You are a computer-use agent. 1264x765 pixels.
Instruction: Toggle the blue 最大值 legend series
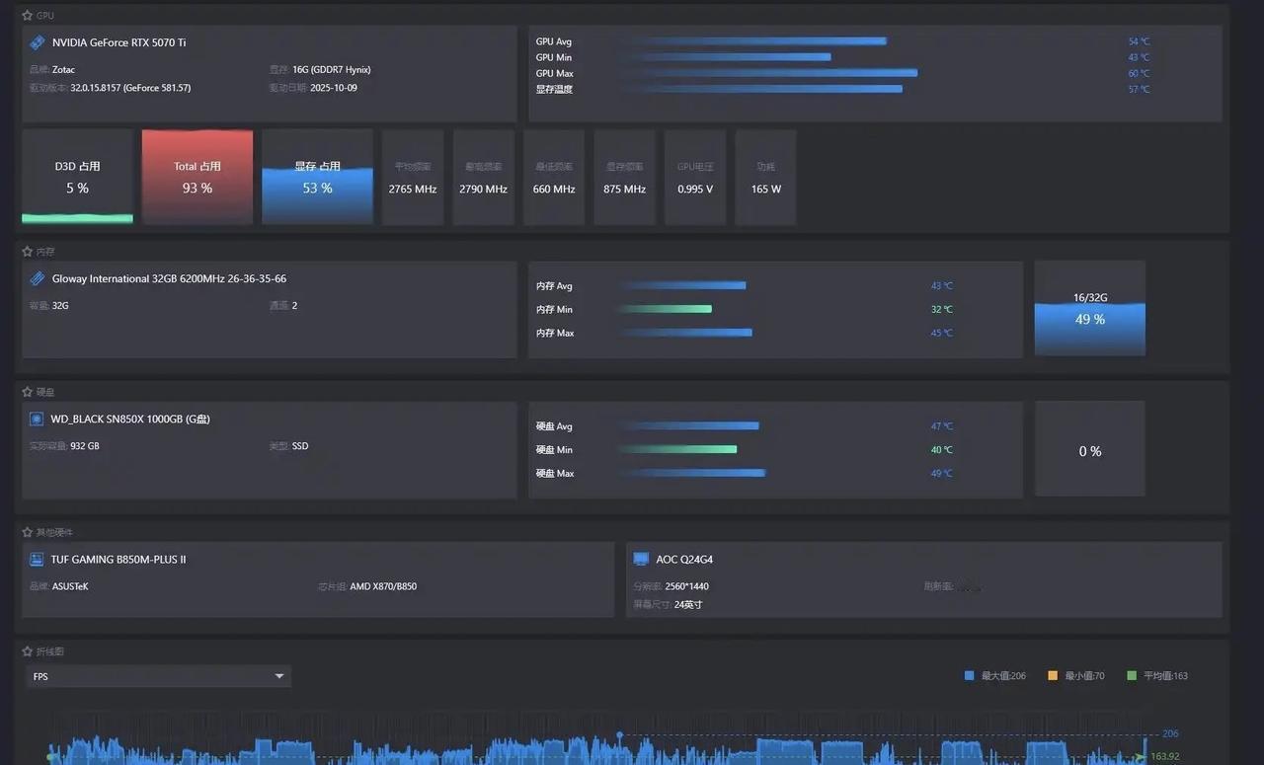995,676
